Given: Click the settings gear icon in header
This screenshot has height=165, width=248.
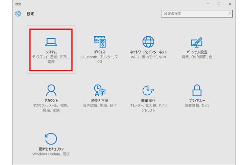Looking at the screenshot, I should [18, 14].
